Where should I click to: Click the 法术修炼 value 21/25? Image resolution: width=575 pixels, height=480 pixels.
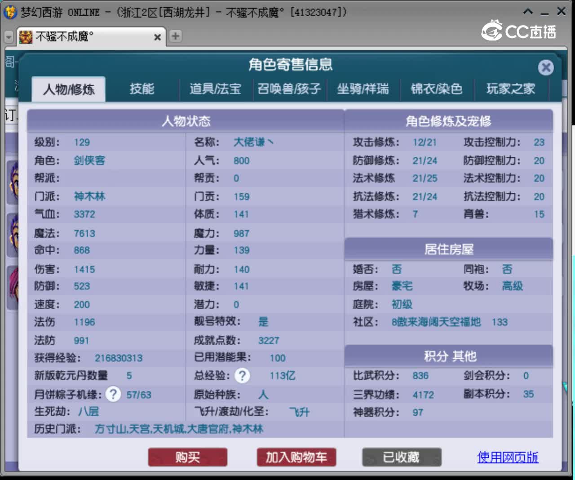425,178
